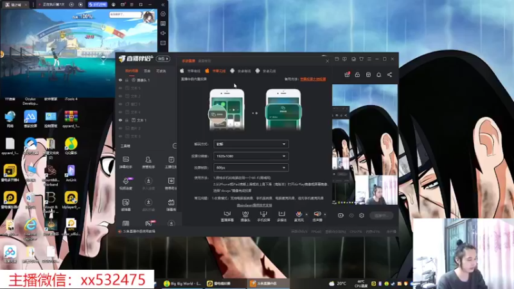Screen dimensions: 514x289
Task: Toggle visibility of 文本 3 layer
Action: coord(120,136)
